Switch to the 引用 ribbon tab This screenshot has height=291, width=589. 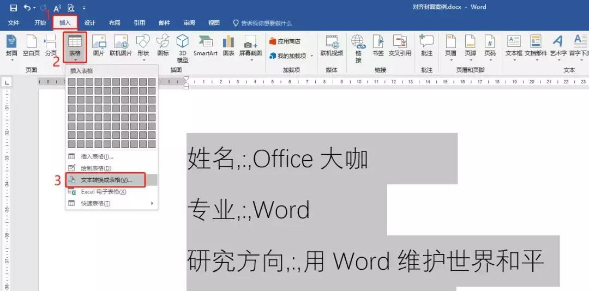point(140,23)
